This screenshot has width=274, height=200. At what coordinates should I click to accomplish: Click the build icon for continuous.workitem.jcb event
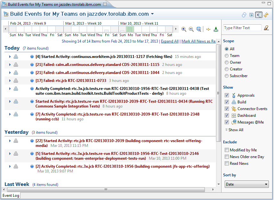(16, 57)
